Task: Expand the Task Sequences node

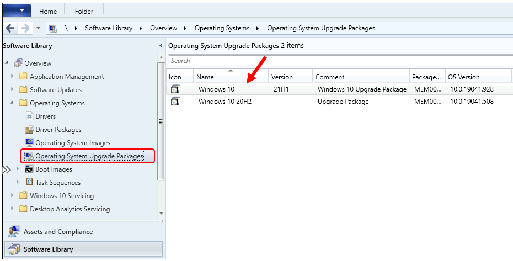Action: [x=18, y=182]
